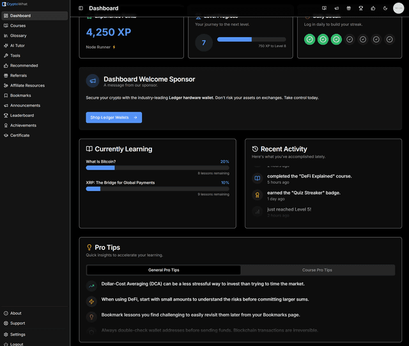The width and height of the screenshot is (409, 346).
Task: Click the 4,250 XP value
Action: tap(109, 33)
